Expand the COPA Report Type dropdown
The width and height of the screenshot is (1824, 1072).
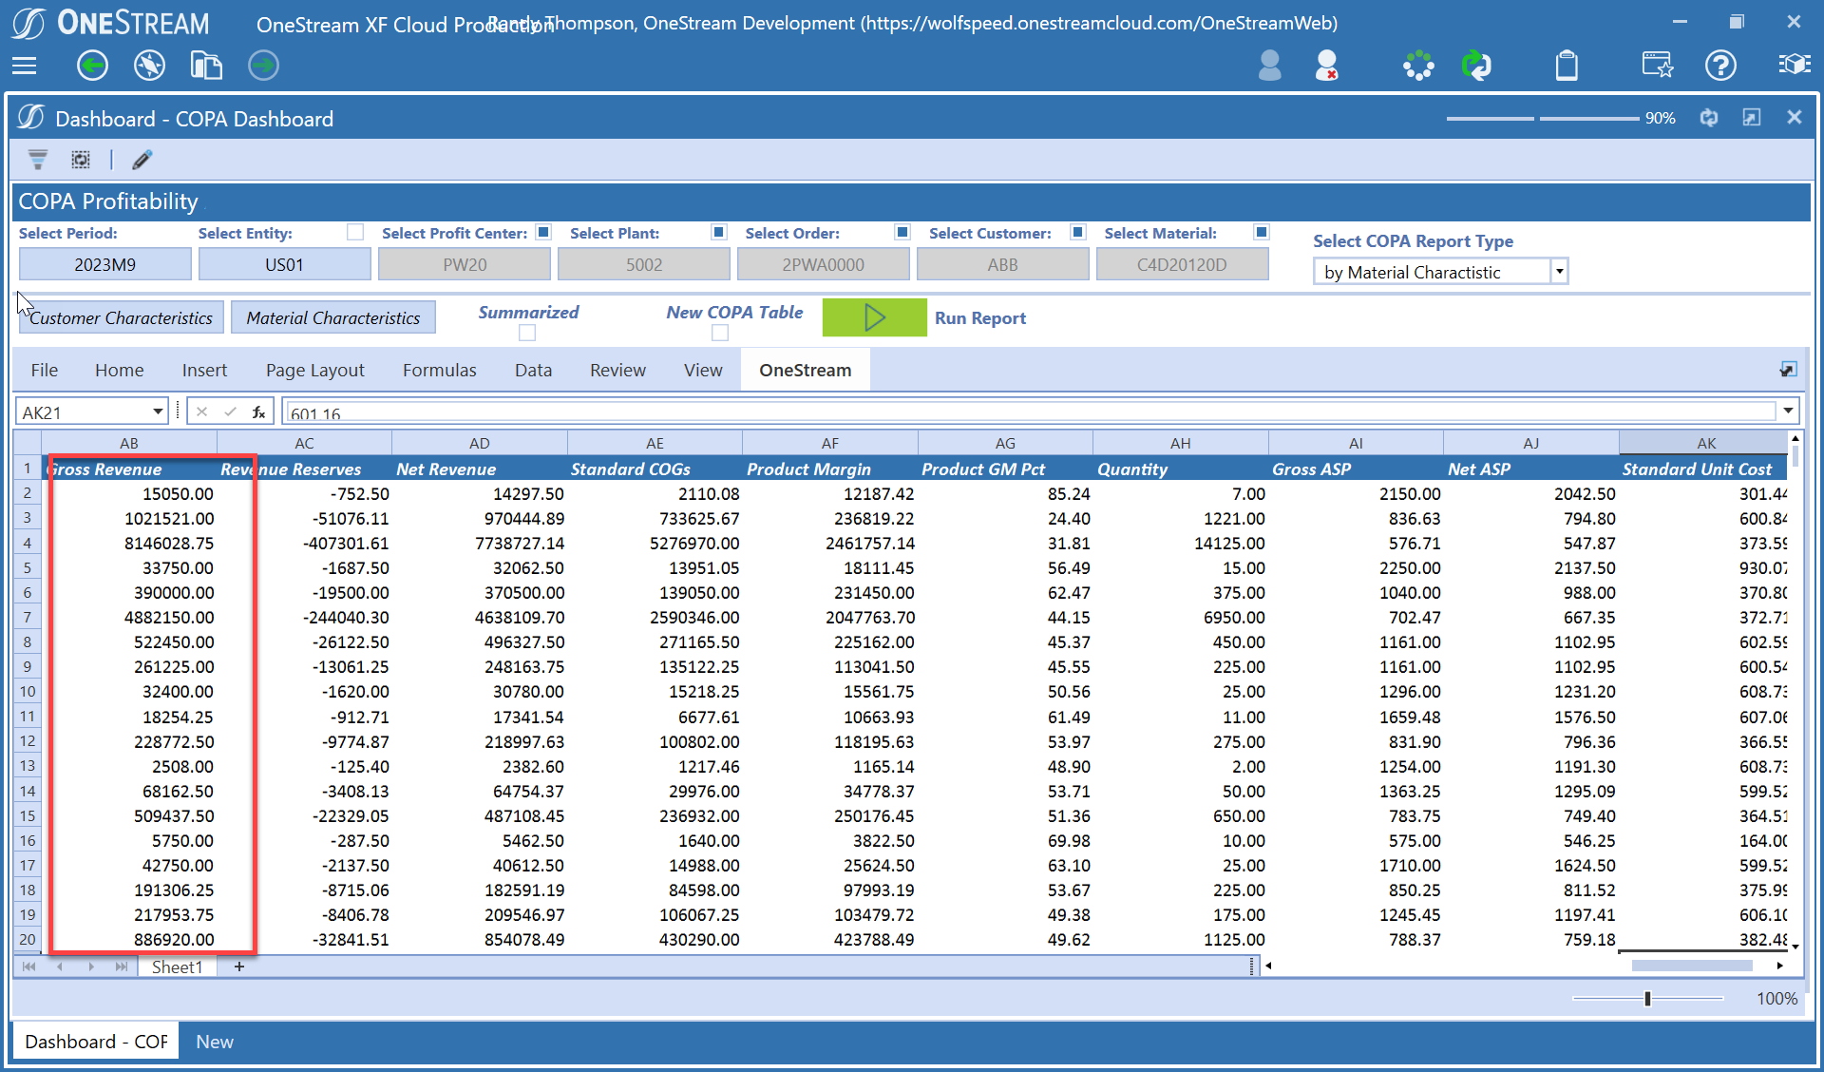point(1558,272)
